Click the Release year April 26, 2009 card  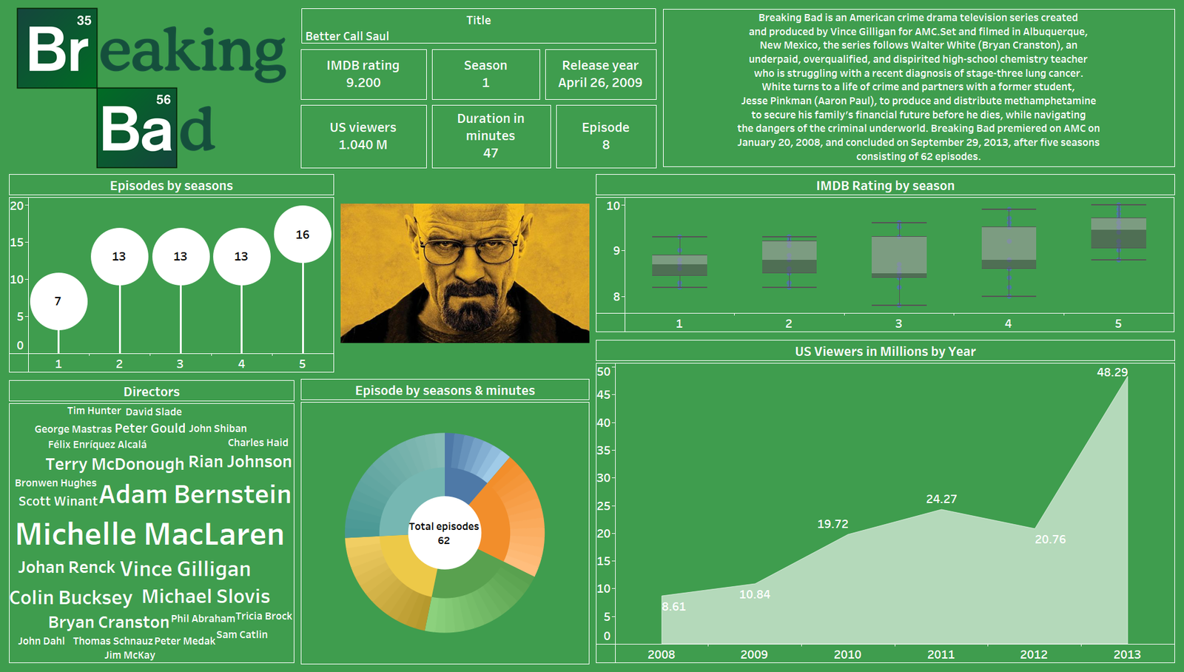coord(600,74)
